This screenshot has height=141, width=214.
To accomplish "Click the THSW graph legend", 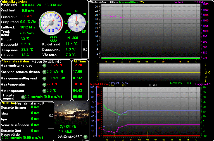I will pyautogui.click(x=153, y=85).
